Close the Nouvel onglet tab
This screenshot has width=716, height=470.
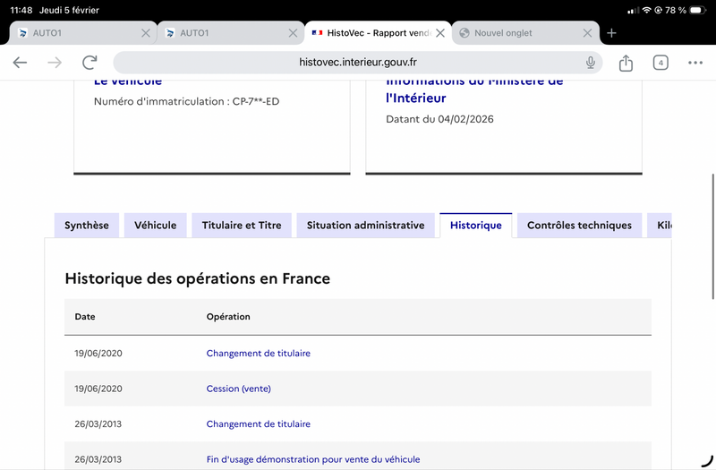(587, 33)
